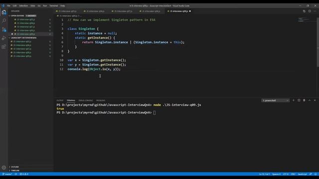The width and height of the screenshot is (319, 179).
Task: Open the editor More Actions menu
Action: [x=315, y=11]
